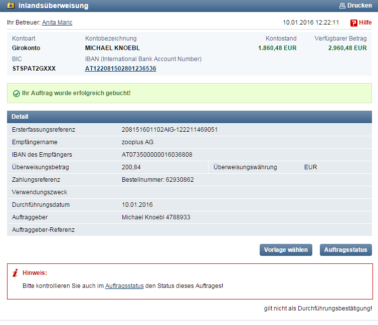Click the Überweisungsbetrag label
Screen dimensions: 378x325
tap(41, 167)
